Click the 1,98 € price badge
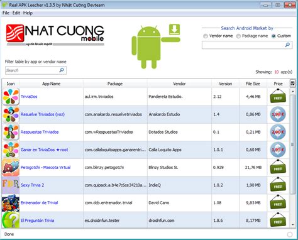Image resolution: width=298 pixels, height=240 pixels. pyautogui.click(x=278, y=114)
